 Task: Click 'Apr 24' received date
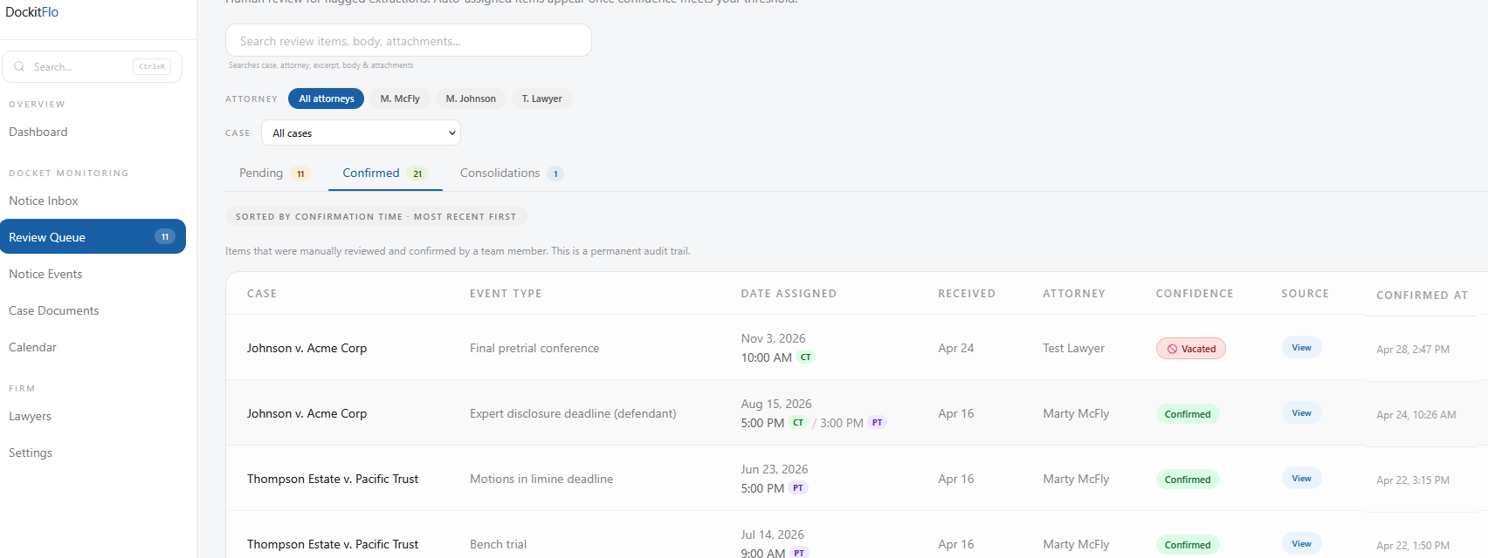tap(956, 348)
